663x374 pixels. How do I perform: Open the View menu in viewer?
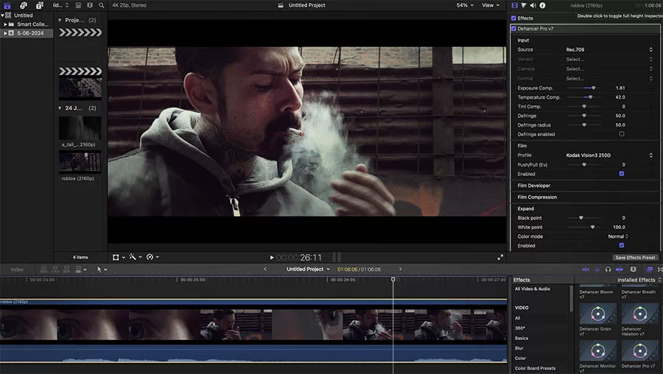(x=490, y=5)
